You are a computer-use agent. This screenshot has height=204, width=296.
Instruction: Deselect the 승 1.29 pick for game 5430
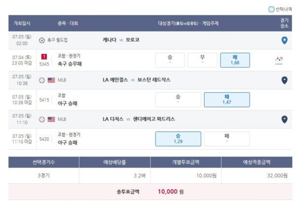pyautogui.click(x=178, y=139)
